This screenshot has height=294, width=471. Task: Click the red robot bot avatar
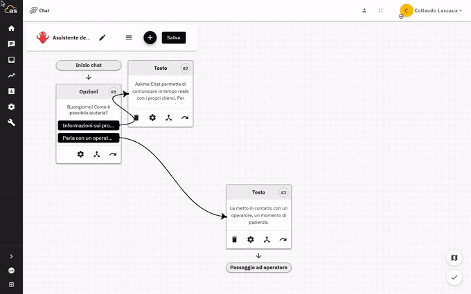click(43, 37)
